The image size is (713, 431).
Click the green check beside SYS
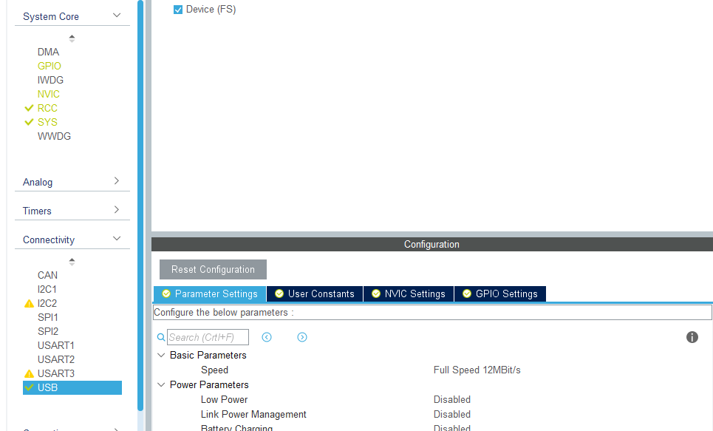pyautogui.click(x=29, y=122)
